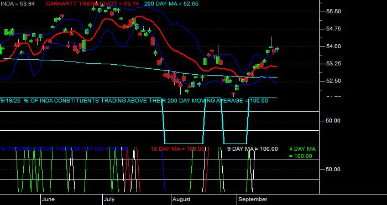Click the 53.25 price axis value
Screen dimensions: 387x205
pyautogui.click(x=333, y=64)
